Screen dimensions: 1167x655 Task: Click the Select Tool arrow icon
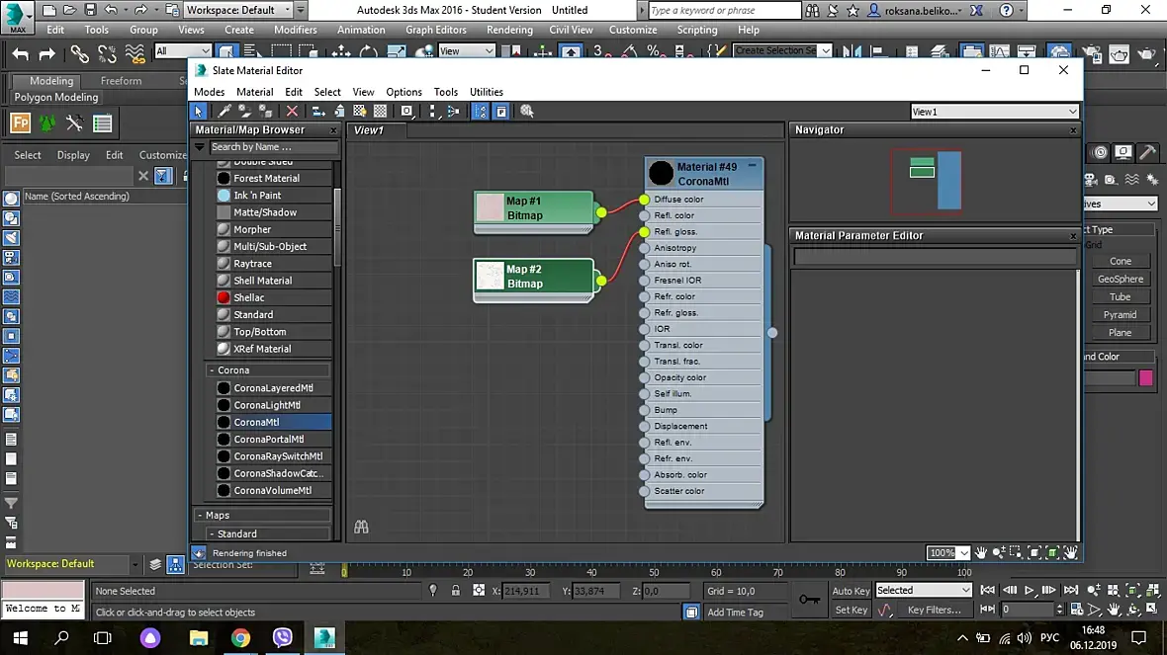199,112
